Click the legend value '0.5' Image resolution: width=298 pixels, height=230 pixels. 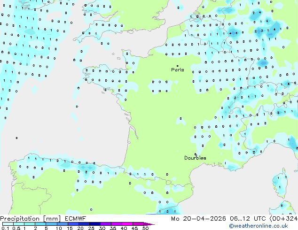[16, 228]
